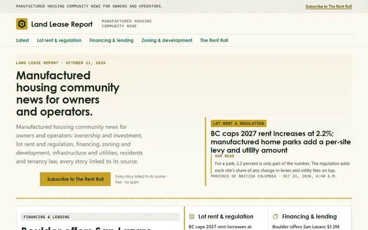Click the 'OUR READ' label
The image size is (368, 230).
click(224, 156)
